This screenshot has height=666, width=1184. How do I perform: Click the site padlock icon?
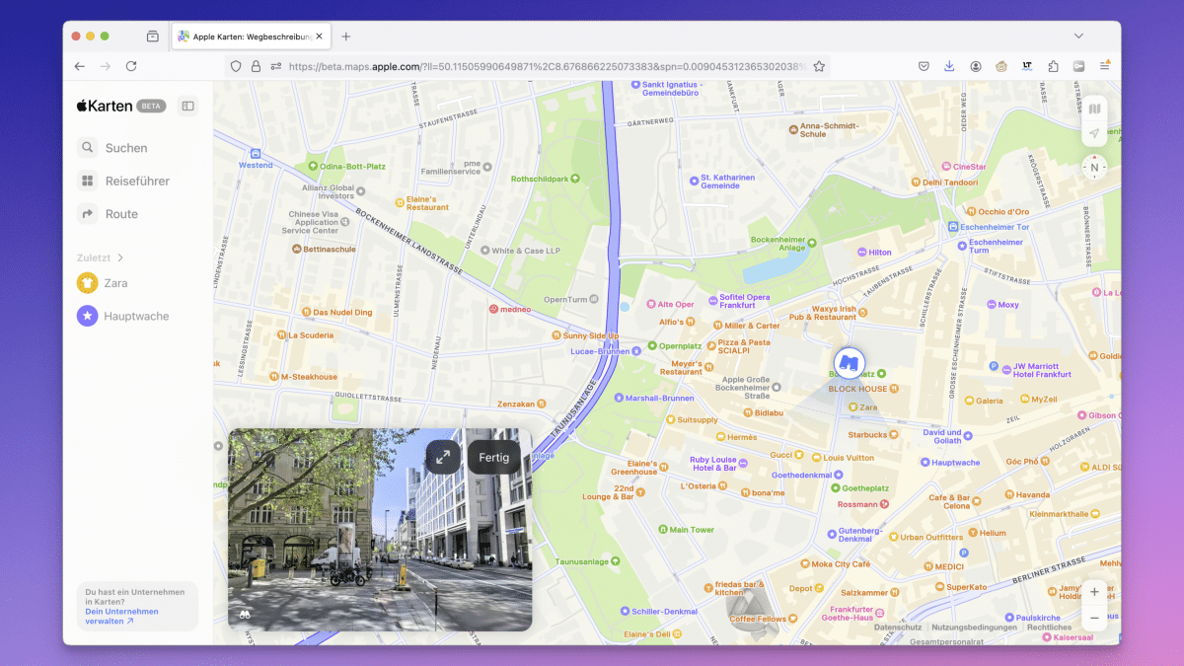tap(256, 66)
